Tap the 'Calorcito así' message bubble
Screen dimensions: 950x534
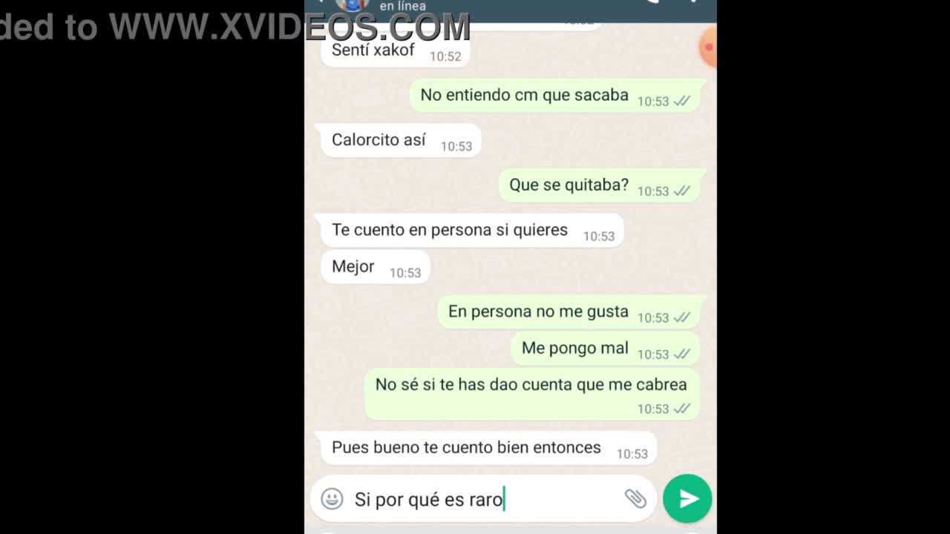(401, 141)
